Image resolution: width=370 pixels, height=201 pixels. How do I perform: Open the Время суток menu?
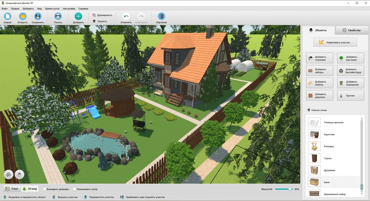click(x=52, y=9)
